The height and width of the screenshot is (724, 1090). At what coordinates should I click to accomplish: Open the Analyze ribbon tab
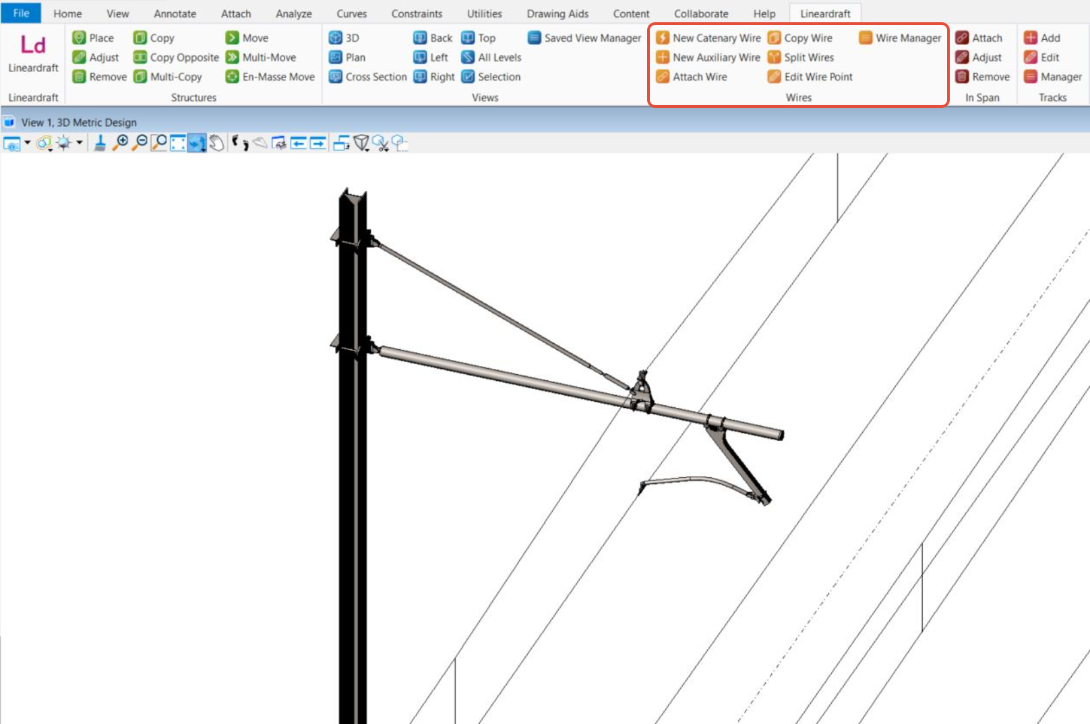(x=294, y=13)
